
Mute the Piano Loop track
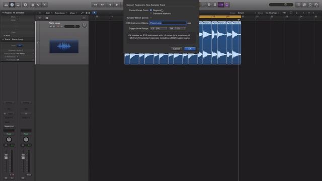pos(50,27)
